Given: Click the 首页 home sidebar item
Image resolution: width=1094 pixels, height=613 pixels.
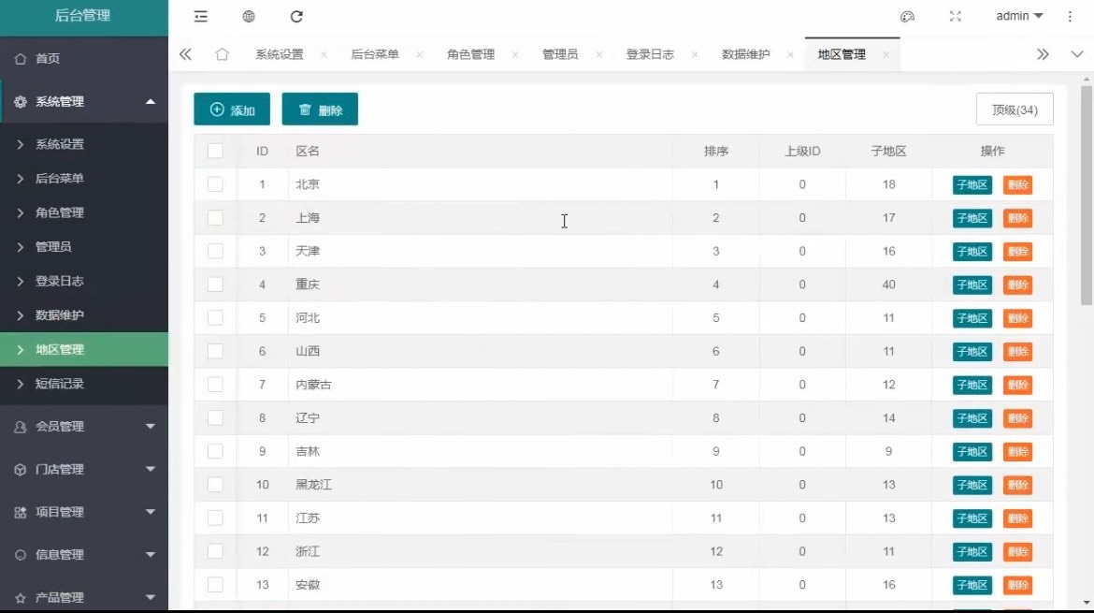Looking at the screenshot, I should tap(84, 59).
